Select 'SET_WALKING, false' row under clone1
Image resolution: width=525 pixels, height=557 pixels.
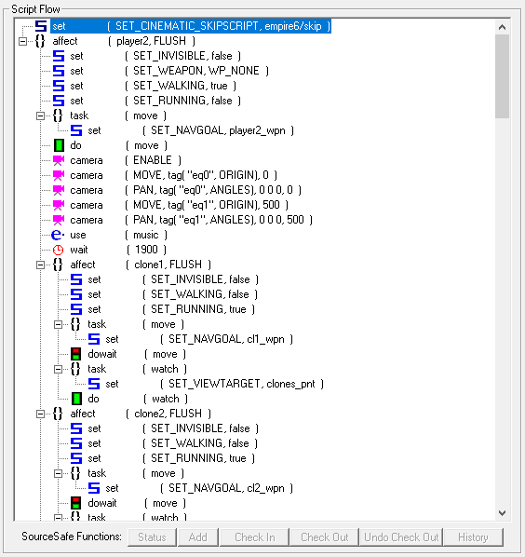tap(172, 294)
